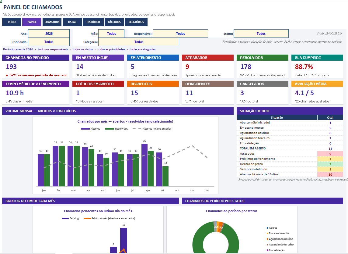
Task: Click the 'Aguardando usuário' row
Action: 290,133
